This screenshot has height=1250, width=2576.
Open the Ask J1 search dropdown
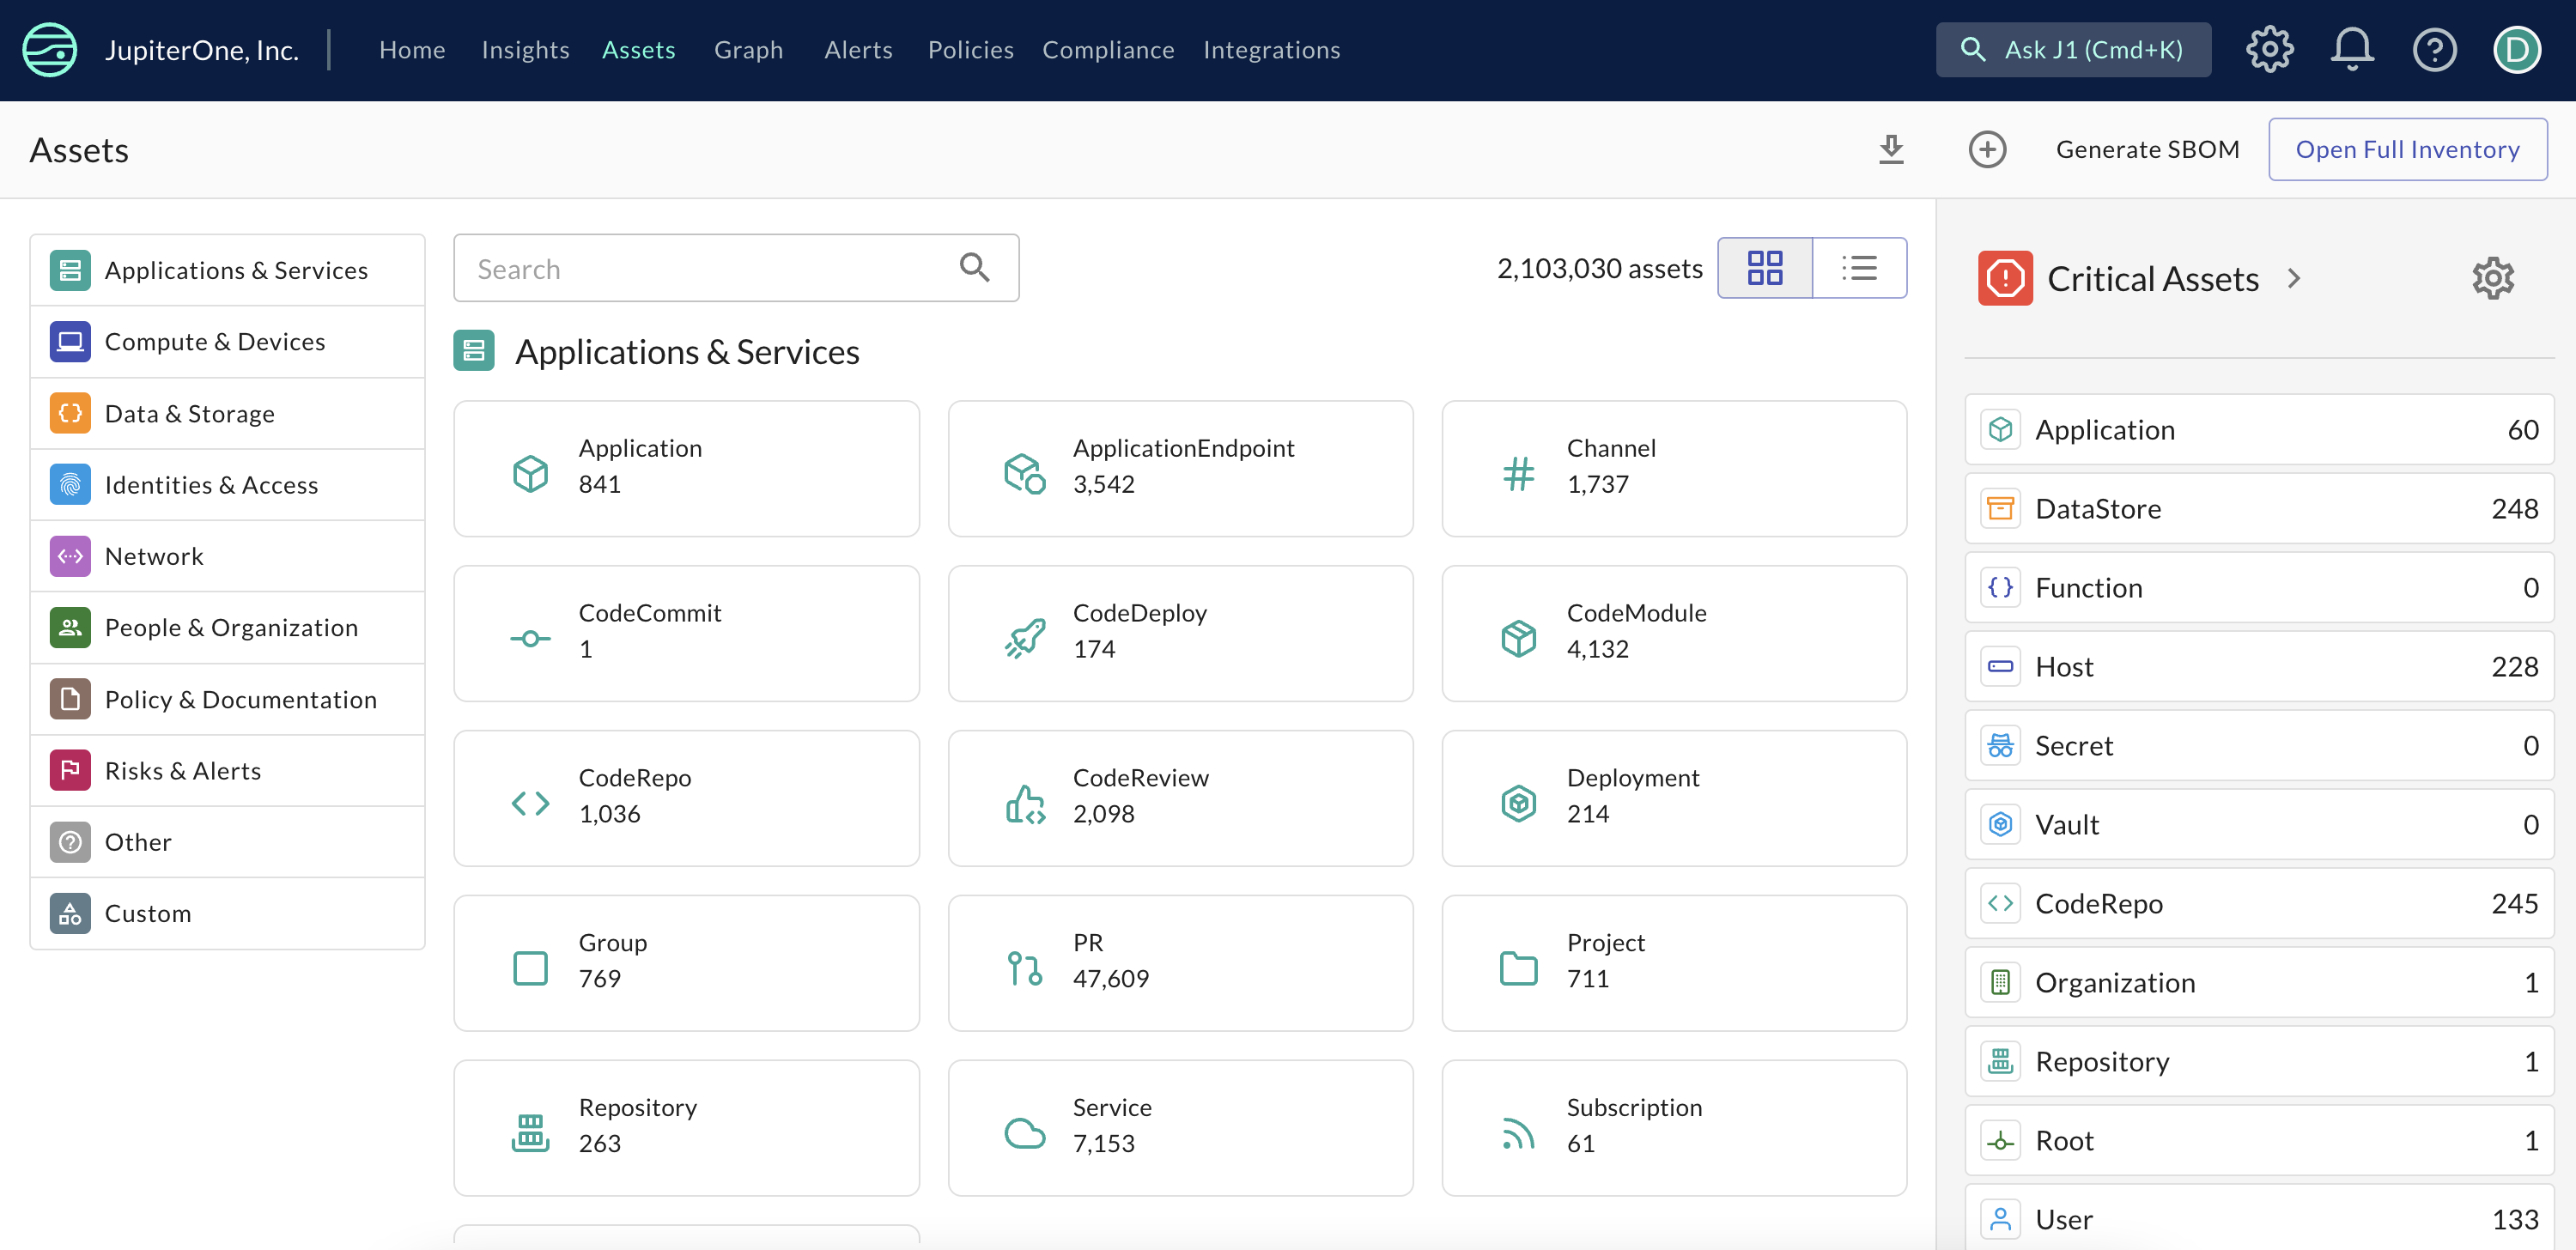[x=2073, y=48]
